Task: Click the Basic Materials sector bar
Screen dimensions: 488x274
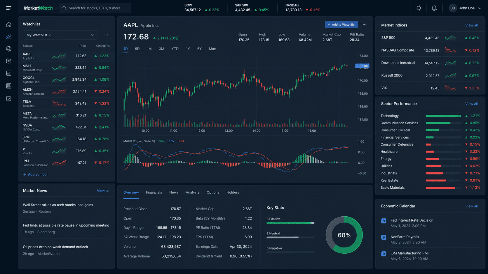Action: (x=443, y=188)
